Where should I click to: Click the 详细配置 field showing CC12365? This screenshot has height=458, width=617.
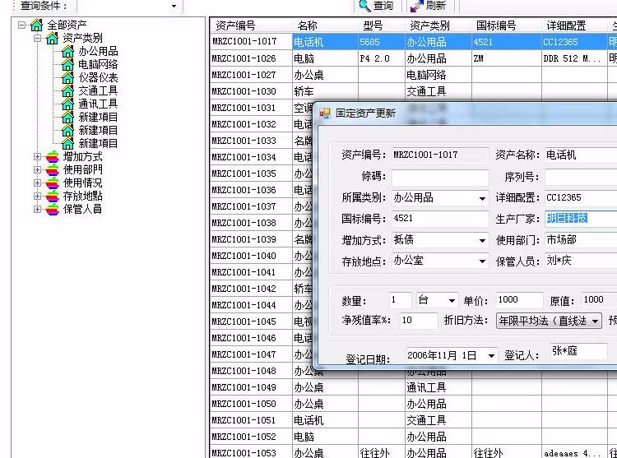581,197
